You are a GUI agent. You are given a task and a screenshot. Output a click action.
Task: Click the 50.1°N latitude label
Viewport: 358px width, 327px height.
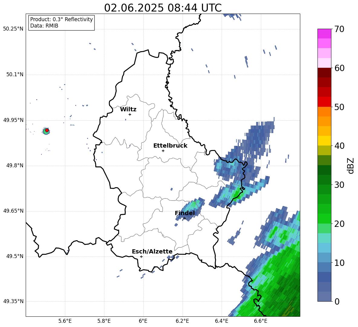pyautogui.click(x=15, y=75)
